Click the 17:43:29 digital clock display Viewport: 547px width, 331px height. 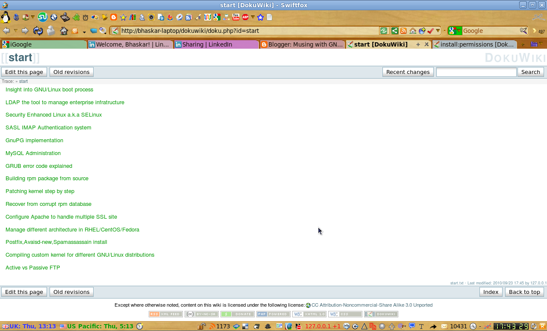[x=511, y=326]
